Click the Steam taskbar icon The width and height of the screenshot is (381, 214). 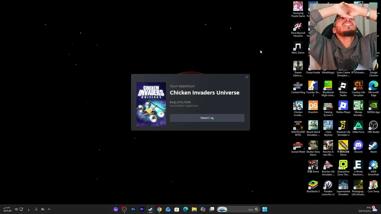151,209
